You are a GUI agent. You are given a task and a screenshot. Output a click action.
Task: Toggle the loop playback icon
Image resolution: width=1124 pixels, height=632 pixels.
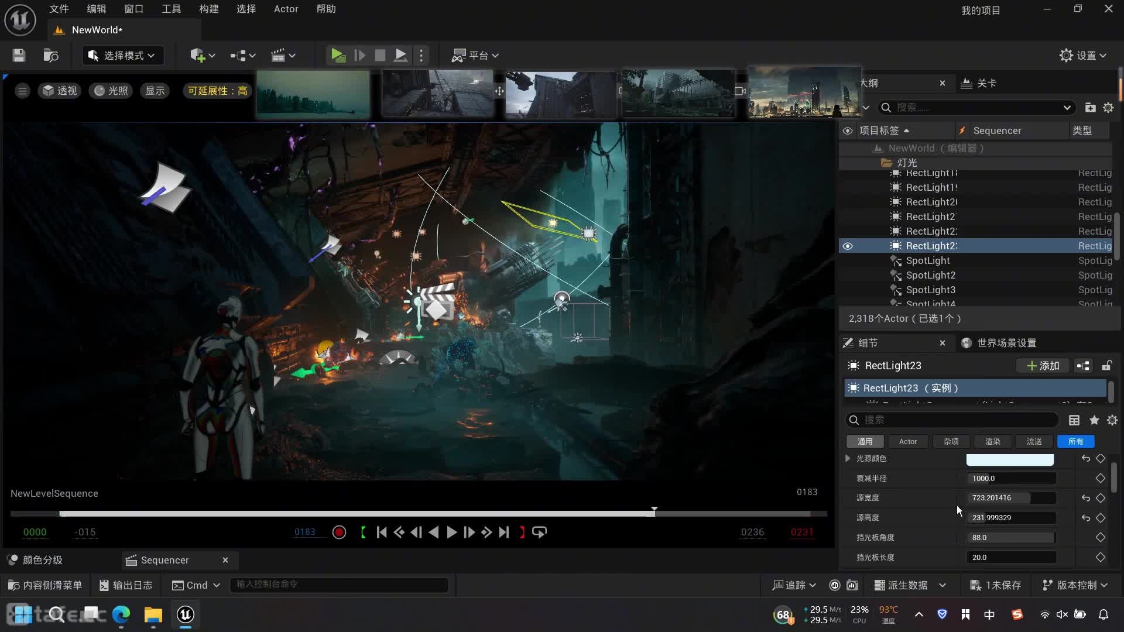click(x=539, y=533)
